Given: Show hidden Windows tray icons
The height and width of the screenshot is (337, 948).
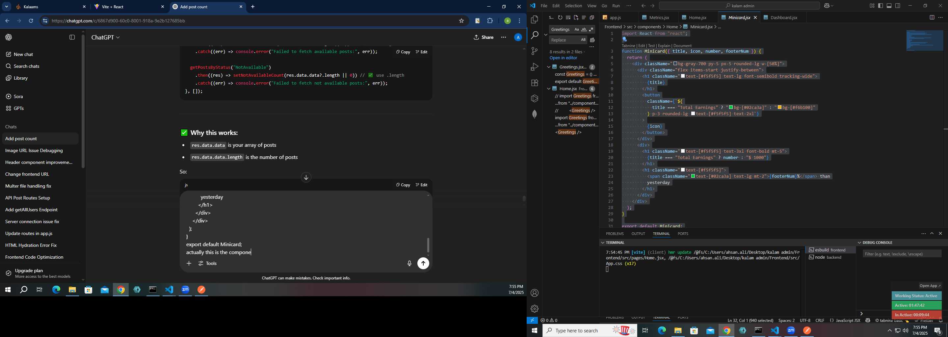Looking at the screenshot, I should click(889, 331).
